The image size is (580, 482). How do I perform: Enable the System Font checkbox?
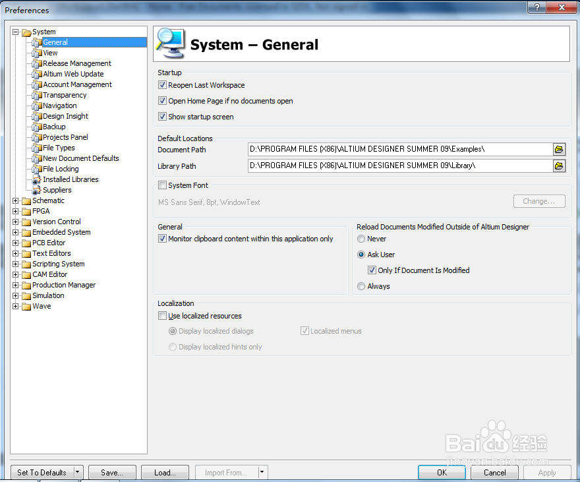click(x=162, y=185)
